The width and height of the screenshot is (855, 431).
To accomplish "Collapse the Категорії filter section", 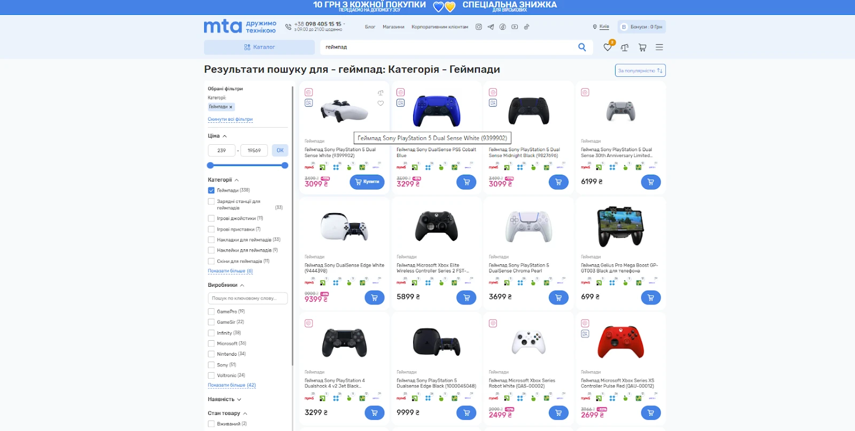I will [223, 180].
